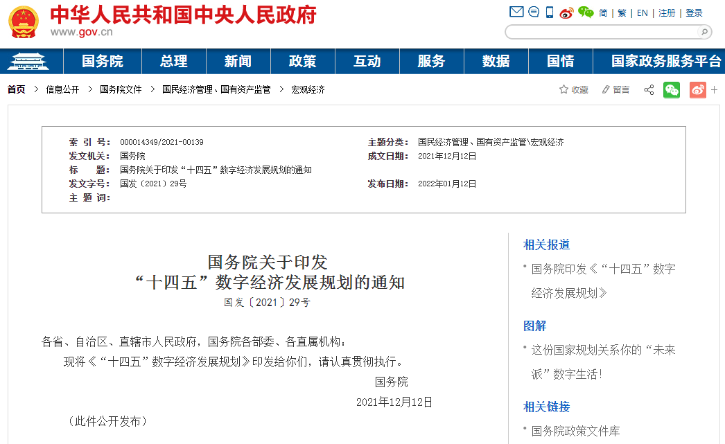This screenshot has width=725, height=444.
Task: Open 国情 navigation menu
Action: 561,61
